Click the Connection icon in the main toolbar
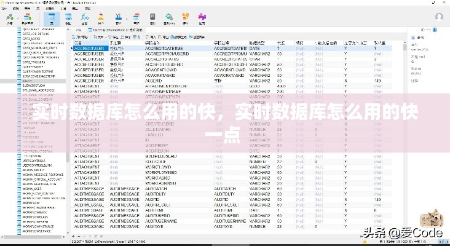450x246 pixels. tap(10, 16)
